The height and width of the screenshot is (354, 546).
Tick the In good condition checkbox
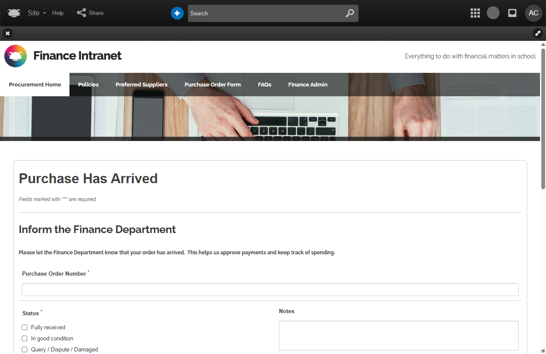point(25,339)
